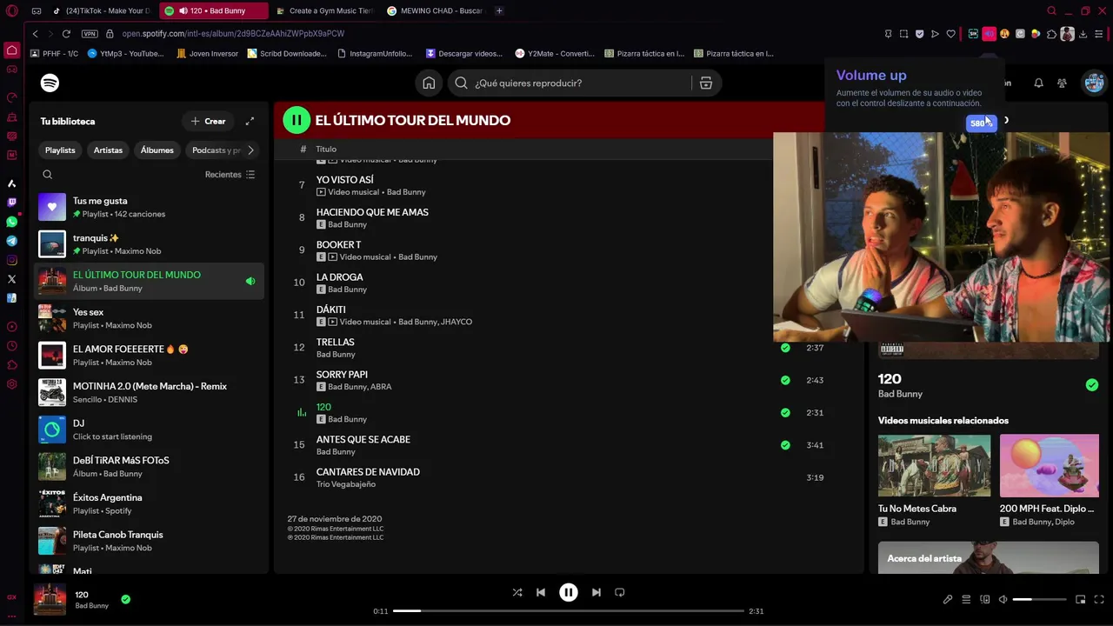This screenshot has width=1113, height=626.
Task: Open Recientes sort dropdown
Action: [230, 175]
